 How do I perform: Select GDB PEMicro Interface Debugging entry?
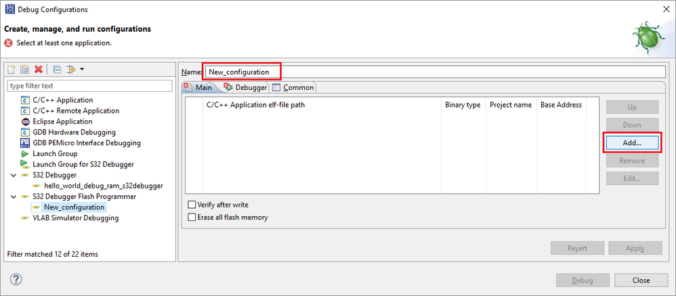click(86, 143)
